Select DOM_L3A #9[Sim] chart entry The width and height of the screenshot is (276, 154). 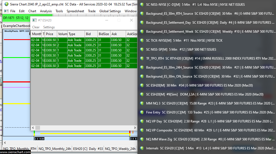click(204, 94)
